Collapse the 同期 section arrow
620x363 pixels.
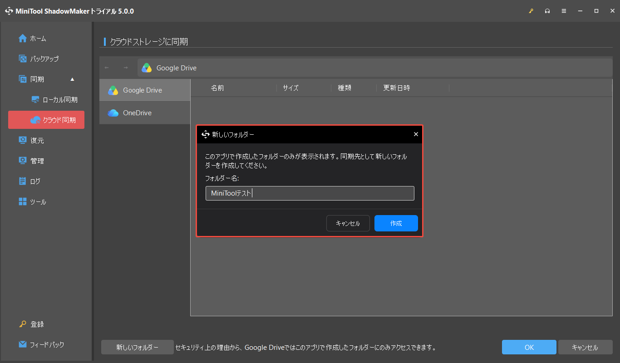(72, 79)
